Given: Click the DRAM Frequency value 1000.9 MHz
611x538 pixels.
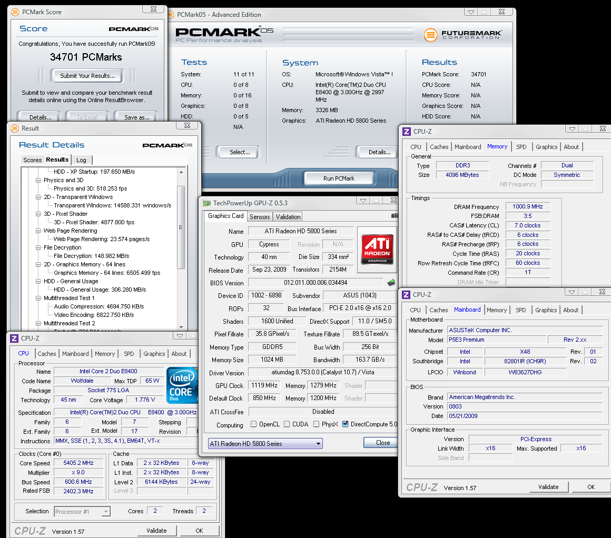Looking at the screenshot, I should 528,206.
